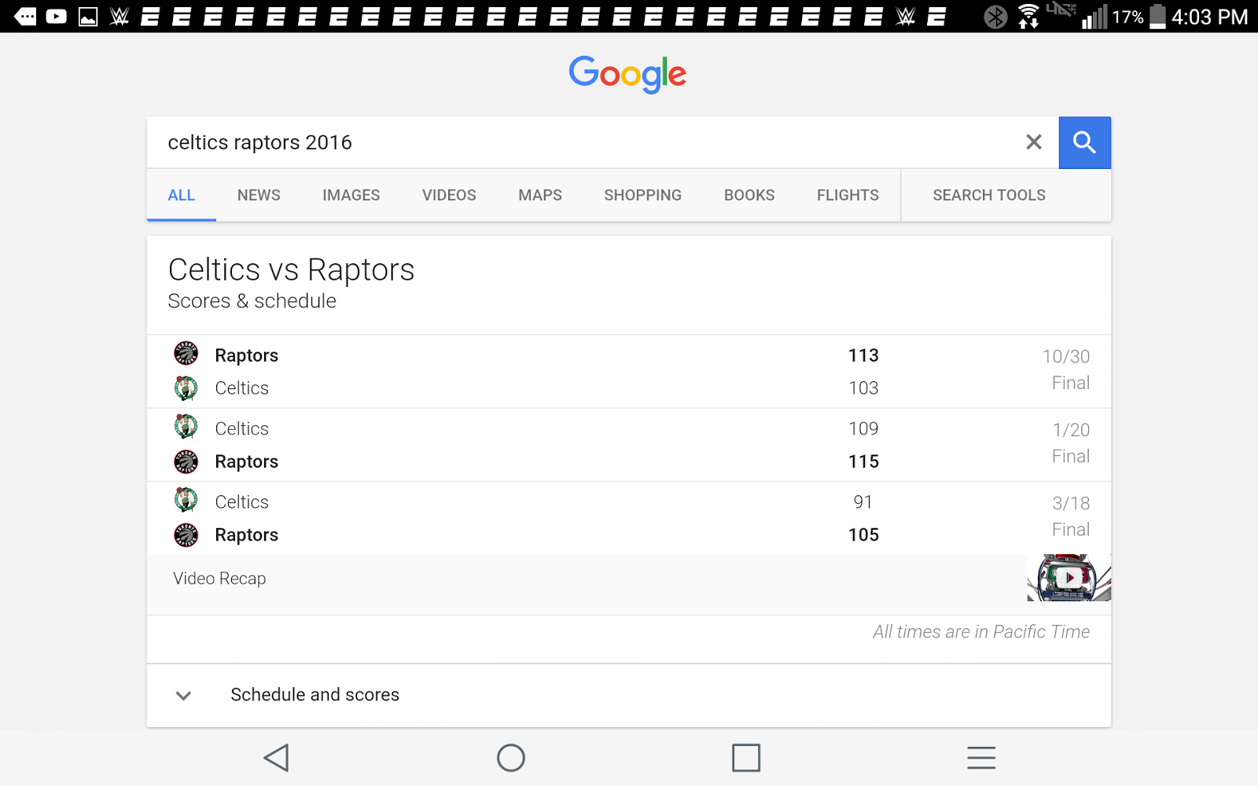Click the Celtics score 109

(x=863, y=428)
